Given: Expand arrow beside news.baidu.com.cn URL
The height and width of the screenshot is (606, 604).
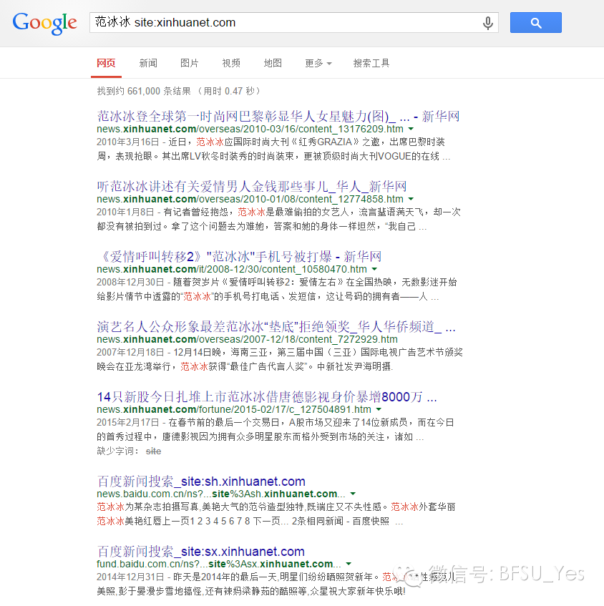Looking at the screenshot, I should [353, 494].
